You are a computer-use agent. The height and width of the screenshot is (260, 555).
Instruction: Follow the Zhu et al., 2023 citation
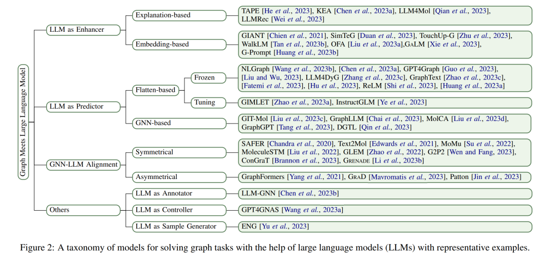485,36
